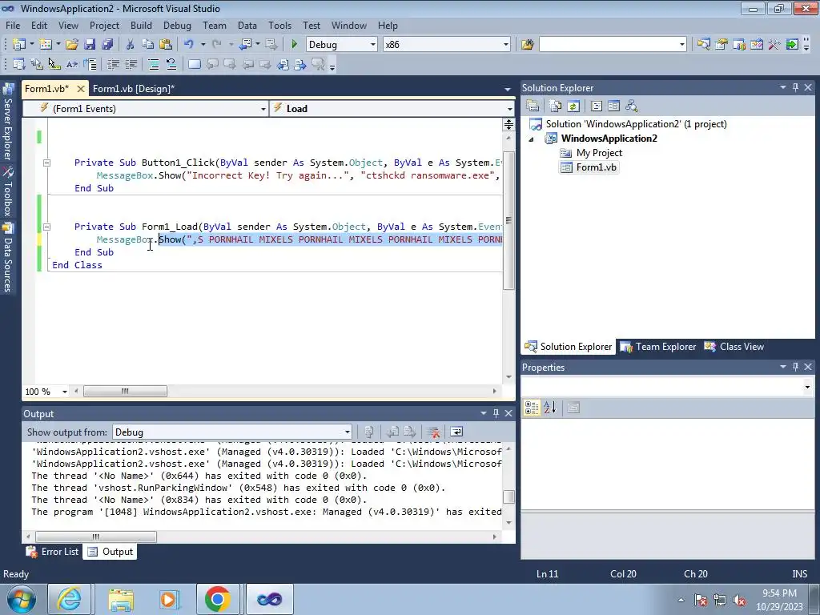Click the code editor horizontal scrollbar thumb

pyautogui.click(x=125, y=391)
